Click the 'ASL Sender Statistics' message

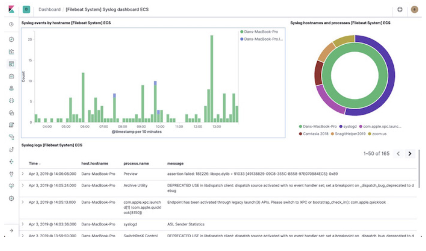[186, 224]
